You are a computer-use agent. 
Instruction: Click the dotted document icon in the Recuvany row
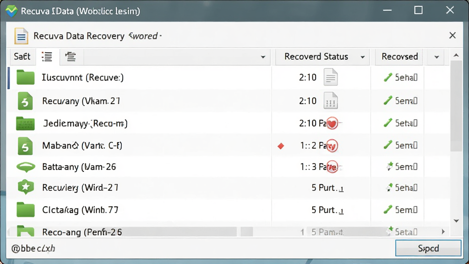tap(331, 100)
